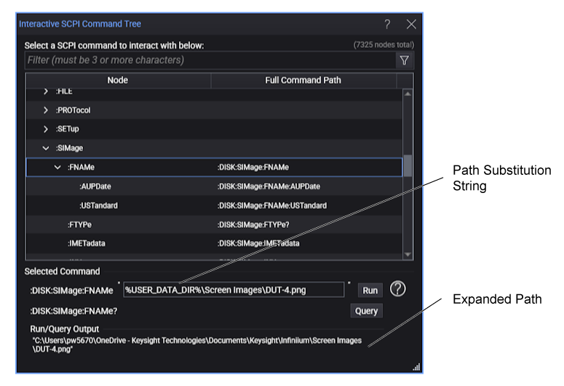Viewport: 564px width, 386px height.
Task: Expand the :SETup node chevron
Action: click(46, 130)
